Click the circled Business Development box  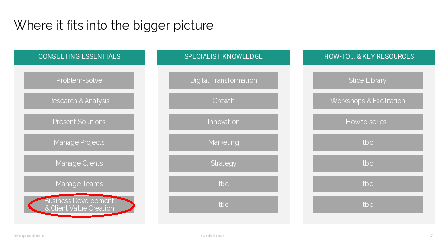point(79,204)
